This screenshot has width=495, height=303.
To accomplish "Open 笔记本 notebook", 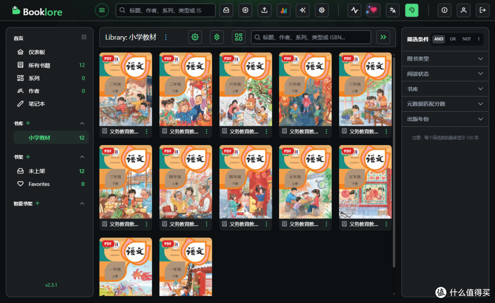I will coord(51,104).
